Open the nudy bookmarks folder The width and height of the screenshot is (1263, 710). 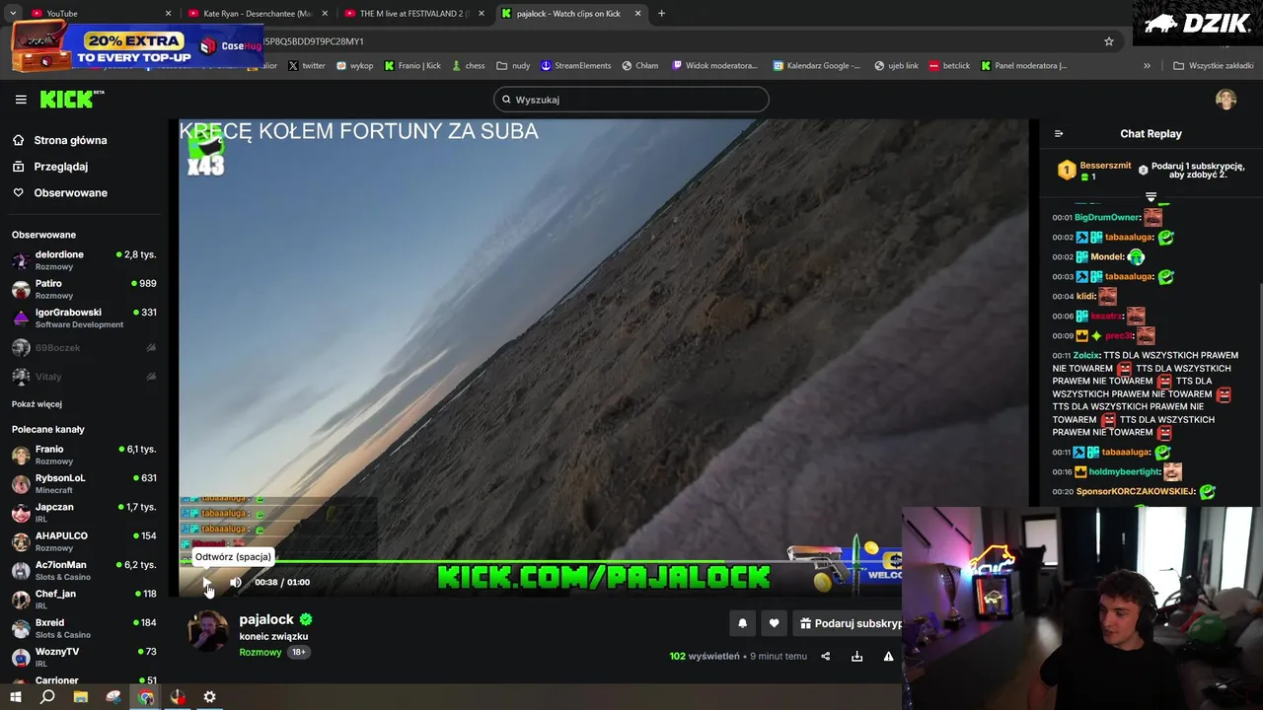(x=513, y=66)
